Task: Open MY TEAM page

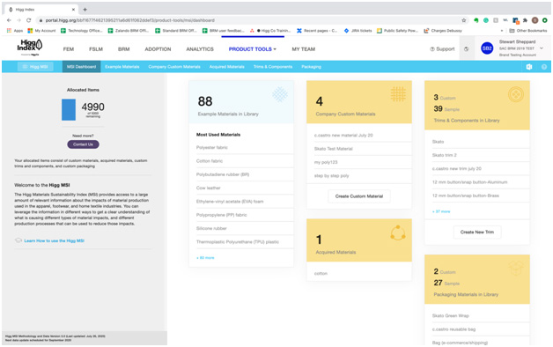Action: [304, 49]
